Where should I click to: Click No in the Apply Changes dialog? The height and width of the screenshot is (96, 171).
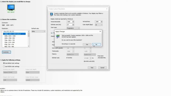(x=96, y=45)
